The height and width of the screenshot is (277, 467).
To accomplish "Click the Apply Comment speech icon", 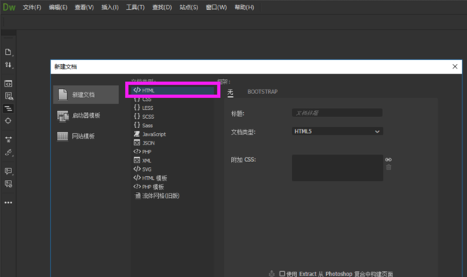I will coord(8,171).
